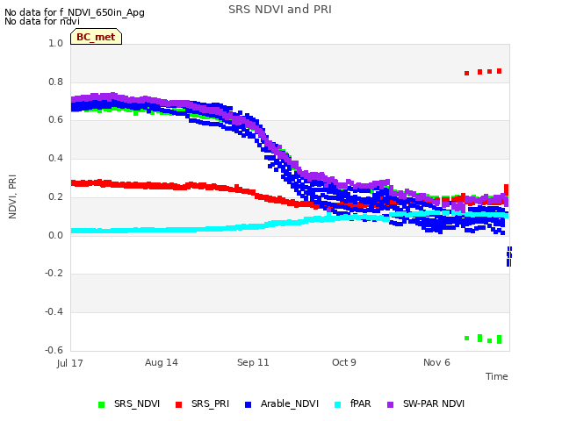562x421 pixels.
Task: Click the 'No data for f_NDVI_650in_Apg' message
Action: pyautogui.click(x=75, y=12)
